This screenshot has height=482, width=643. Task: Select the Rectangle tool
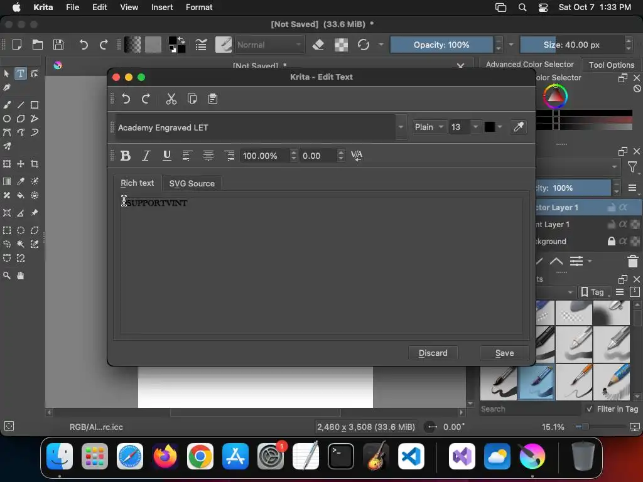pos(35,105)
